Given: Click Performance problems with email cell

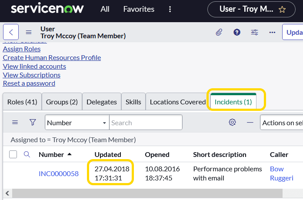Looking at the screenshot, I should (228, 173).
